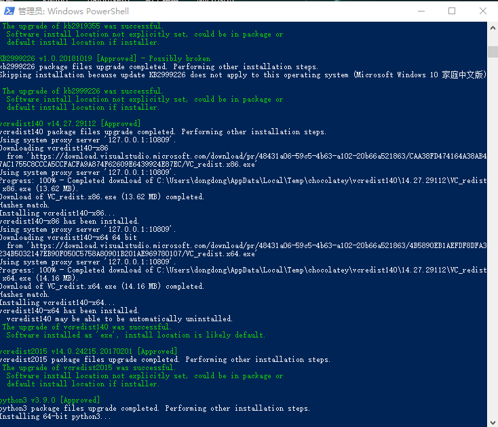Click 'vcredist140 may be able to be automatically uninstalled.'
The width and height of the screenshot is (498, 427).
coord(119,319)
